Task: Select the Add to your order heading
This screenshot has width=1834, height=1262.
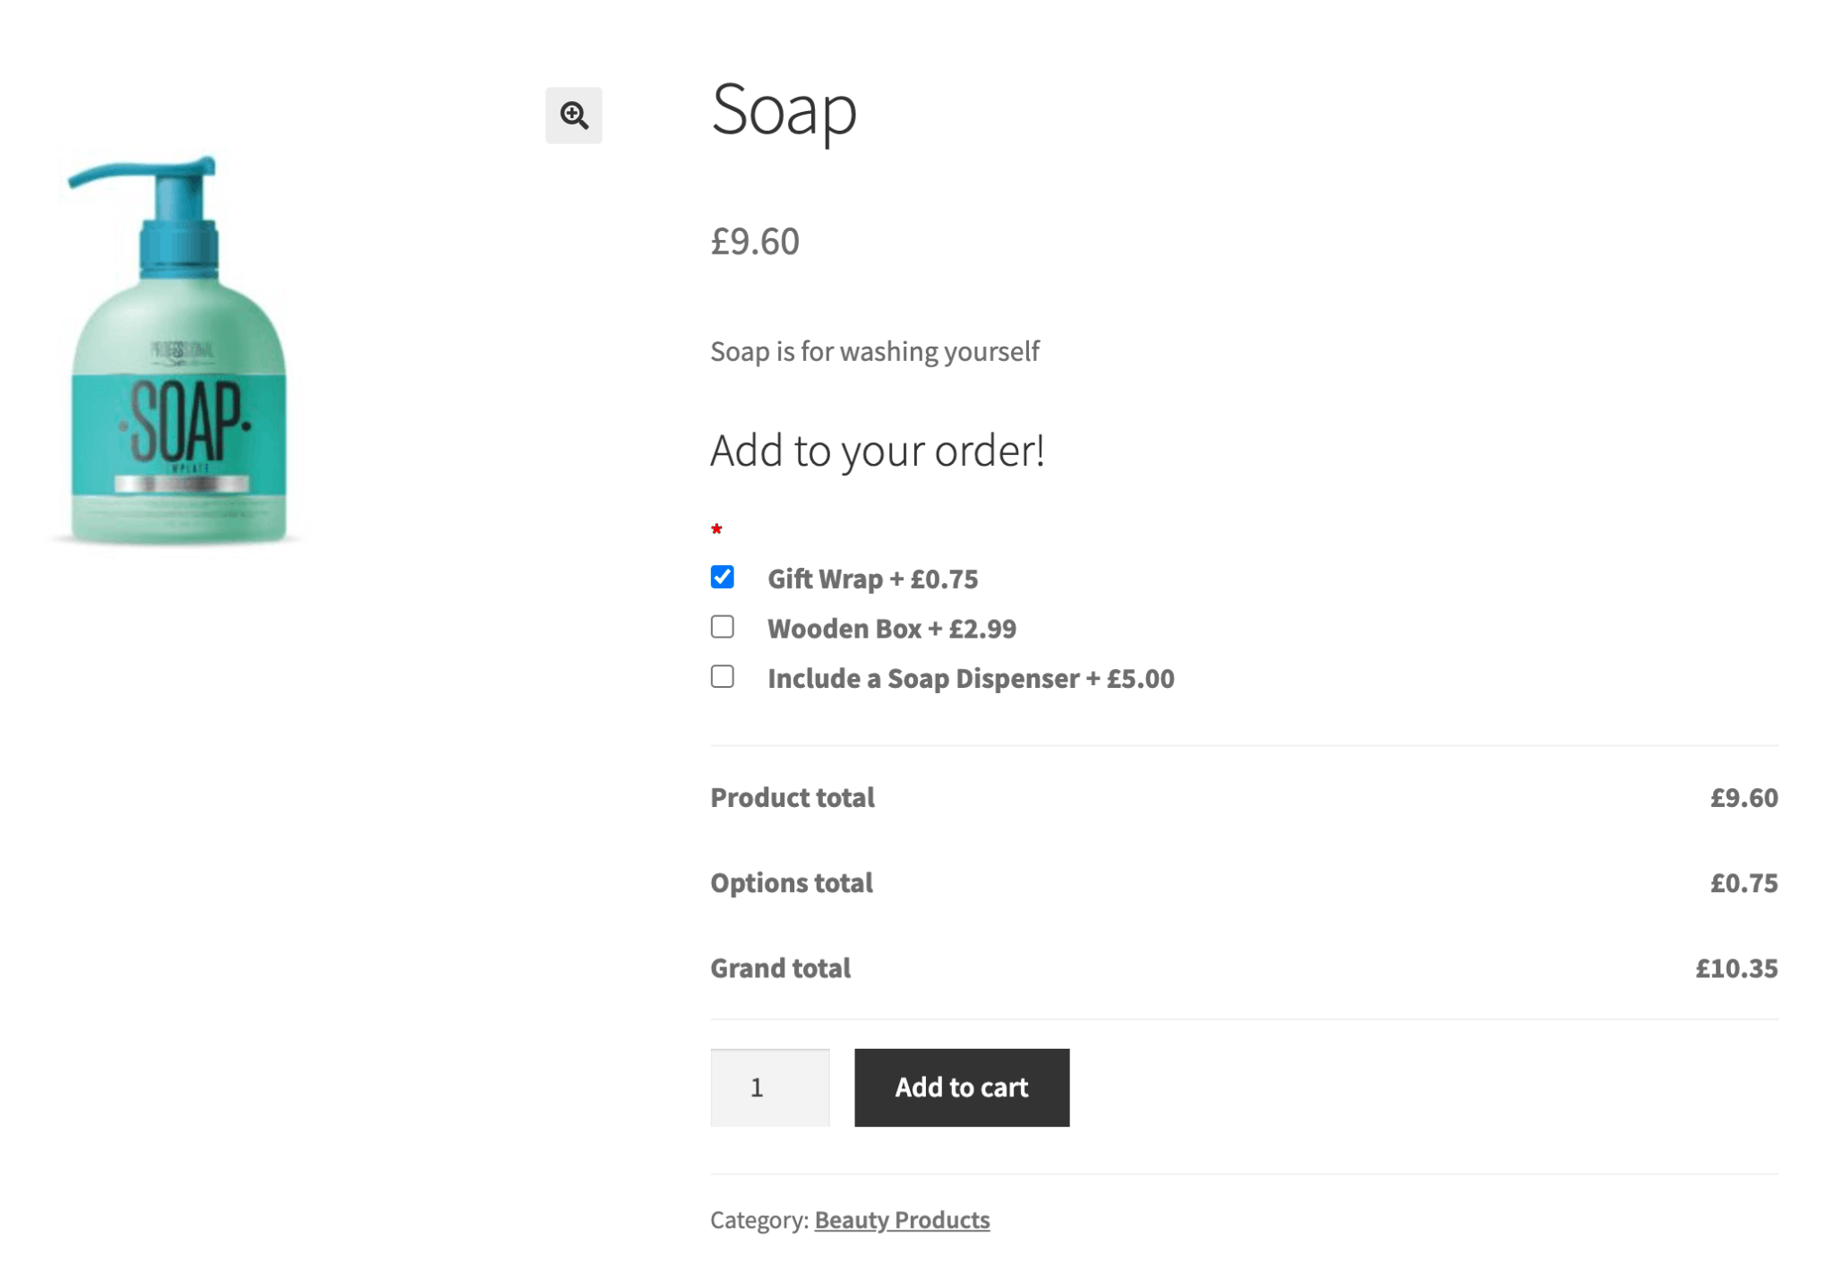Action: pyautogui.click(x=878, y=451)
